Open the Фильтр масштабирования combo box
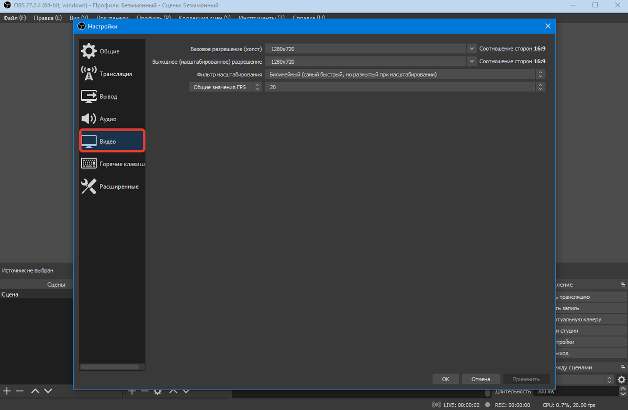Image resolution: width=628 pixels, height=410 pixels. (405, 74)
